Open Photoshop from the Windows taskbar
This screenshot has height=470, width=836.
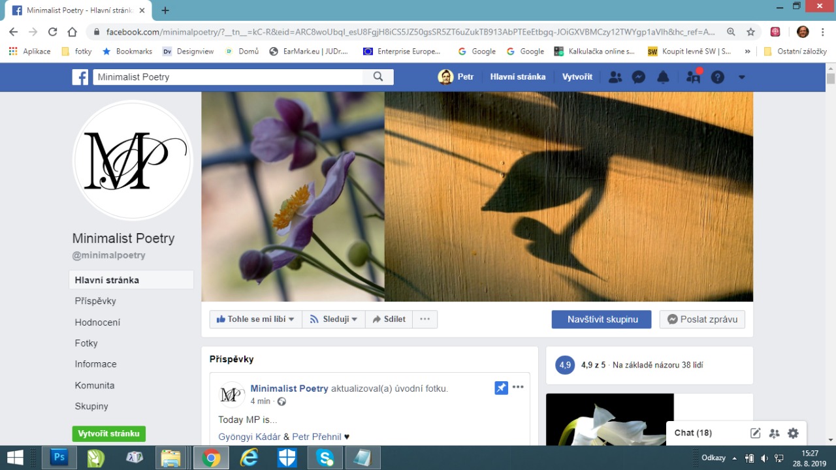(59, 458)
